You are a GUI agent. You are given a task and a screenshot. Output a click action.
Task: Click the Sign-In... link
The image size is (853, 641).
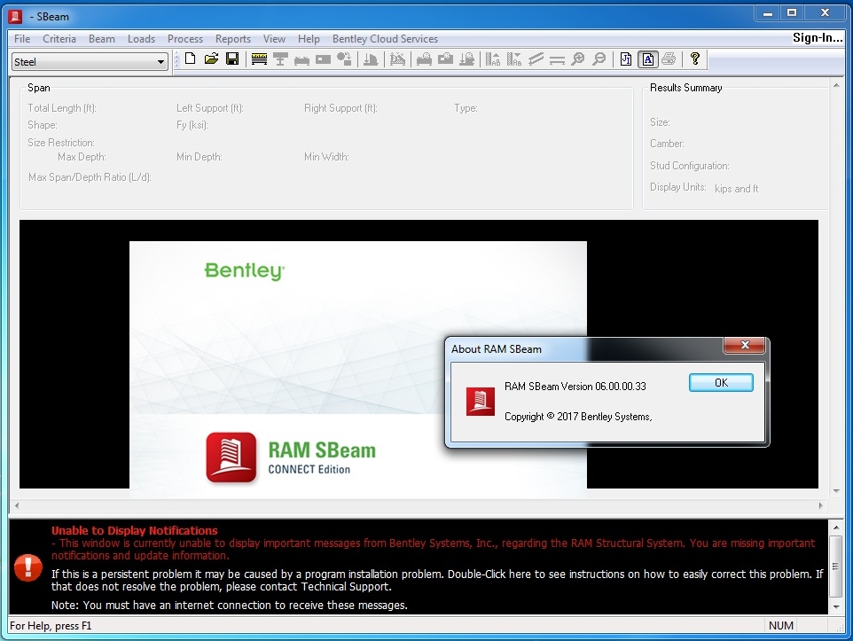pyautogui.click(x=818, y=37)
